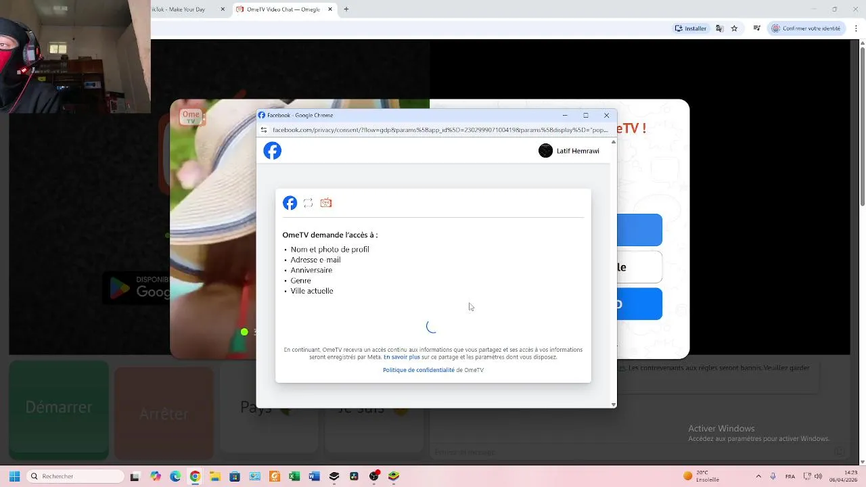866x487 pixels.
Task: Open 'En savoir plus' link
Action: (402, 357)
